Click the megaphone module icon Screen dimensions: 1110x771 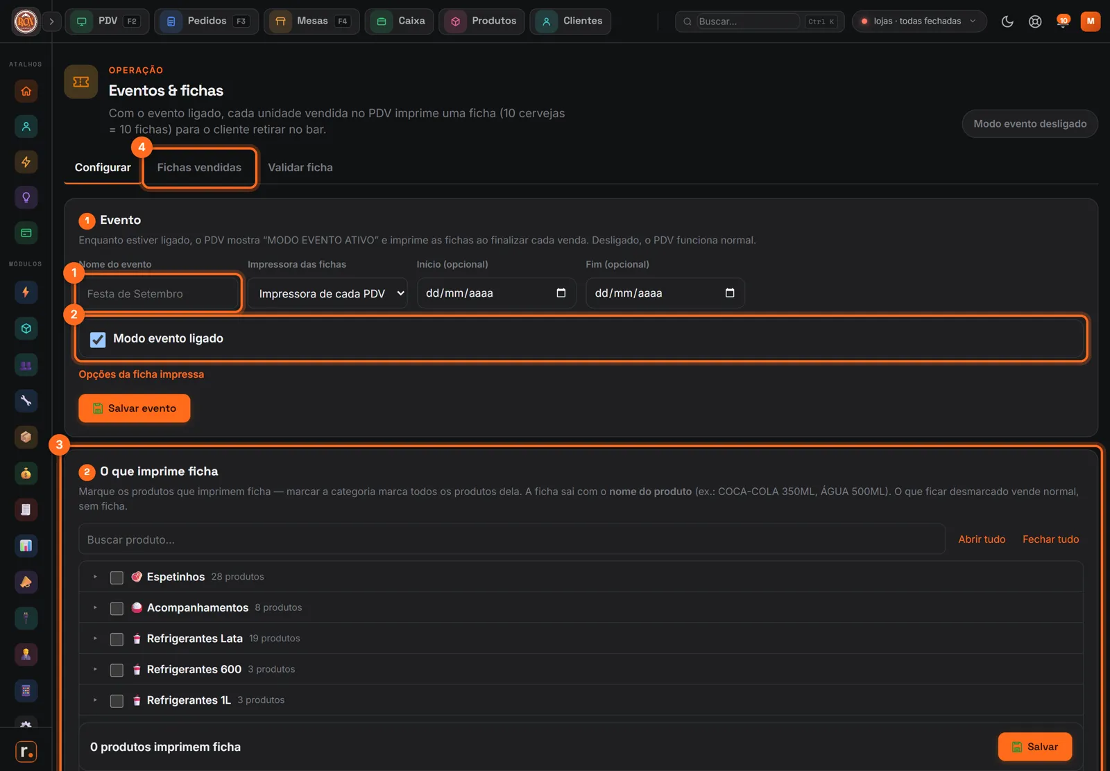point(26,582)
